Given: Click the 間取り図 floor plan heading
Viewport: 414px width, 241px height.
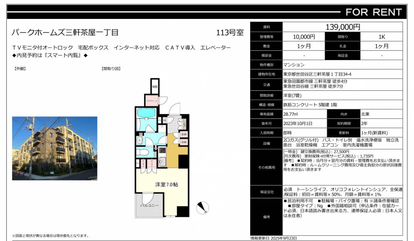Looking at the screenshot, I should click(111, 69).
